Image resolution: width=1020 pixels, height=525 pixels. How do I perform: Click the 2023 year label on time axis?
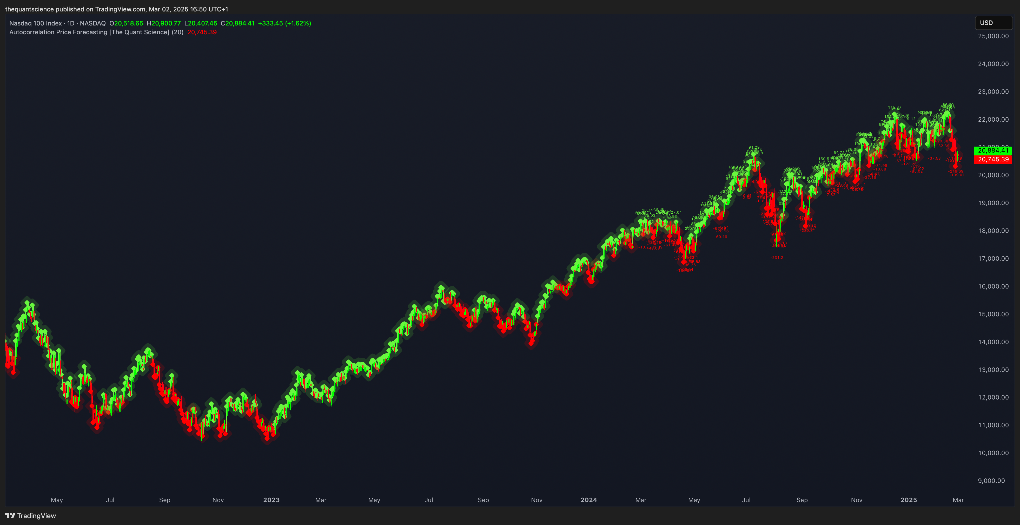point(271,500)
